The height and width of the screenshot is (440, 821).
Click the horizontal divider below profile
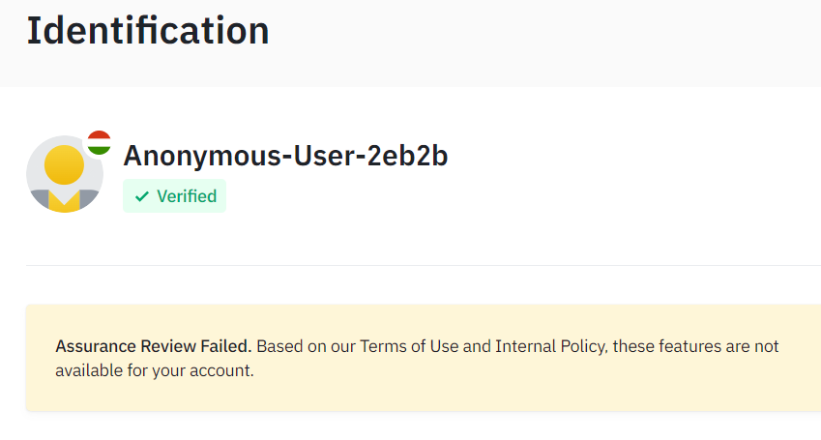pyautogui.click(x=416, y=265)
